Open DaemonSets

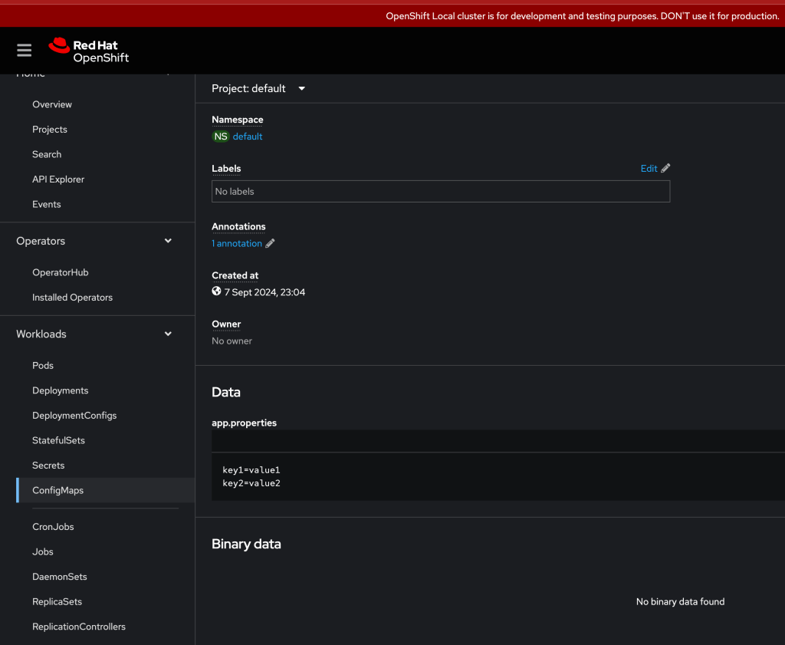point(60,577)
